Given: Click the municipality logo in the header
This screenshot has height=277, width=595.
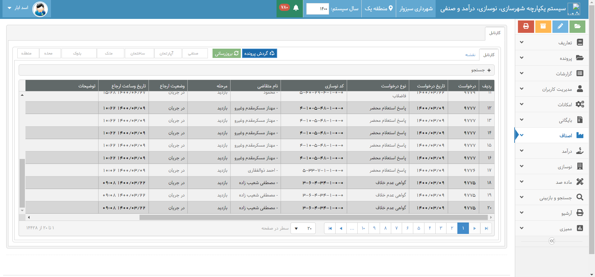Looking at the screenshot, I should coord(574,9).
